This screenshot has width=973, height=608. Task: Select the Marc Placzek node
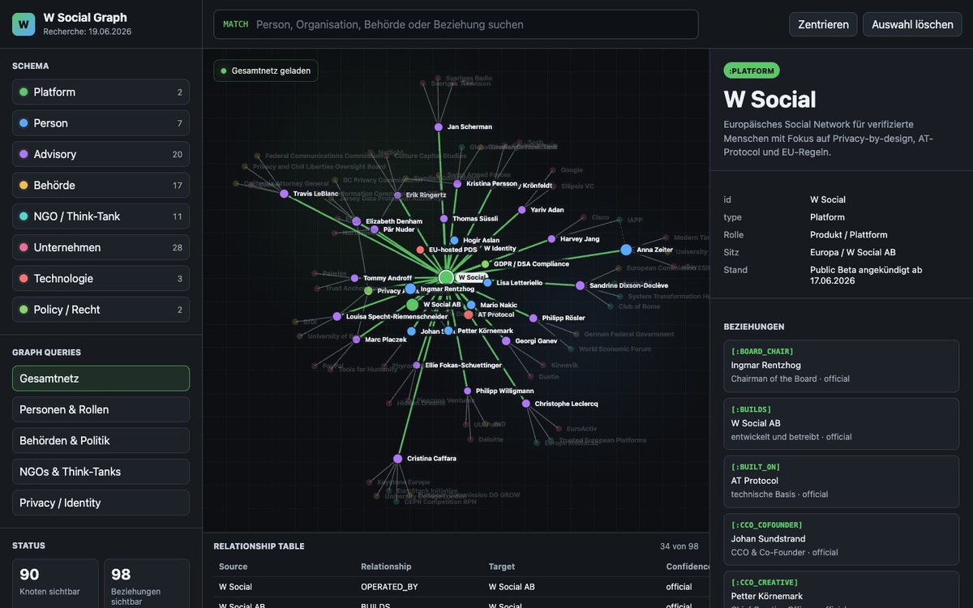point(356,340)
